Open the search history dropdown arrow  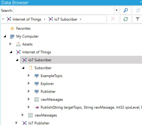(117, 10)
